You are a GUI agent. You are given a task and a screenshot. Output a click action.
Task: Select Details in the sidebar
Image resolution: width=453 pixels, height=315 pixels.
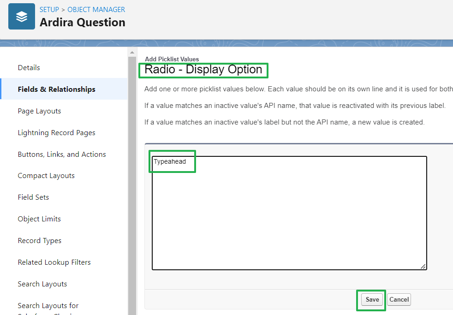(x=29, y=67)
